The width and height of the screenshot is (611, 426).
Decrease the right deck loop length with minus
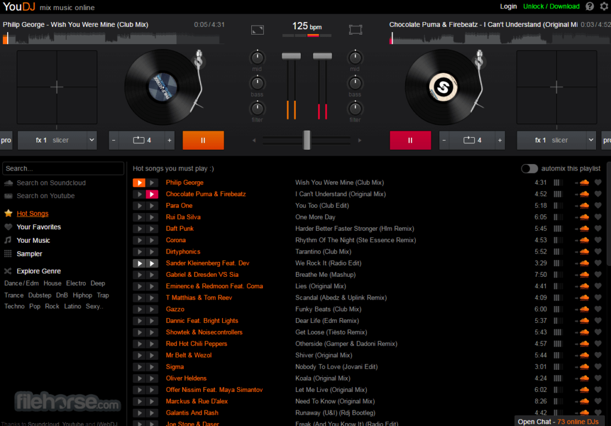click(444, 140)
